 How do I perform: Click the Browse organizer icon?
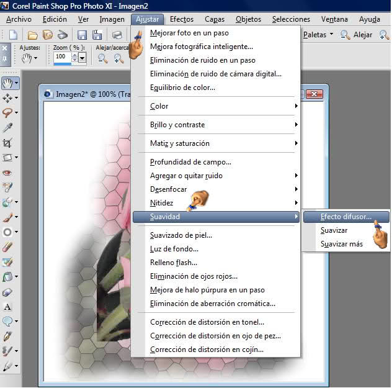tap(48, 35)
